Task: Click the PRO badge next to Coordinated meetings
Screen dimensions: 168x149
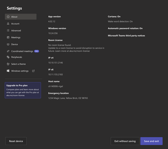Action: tap(36, 51)
